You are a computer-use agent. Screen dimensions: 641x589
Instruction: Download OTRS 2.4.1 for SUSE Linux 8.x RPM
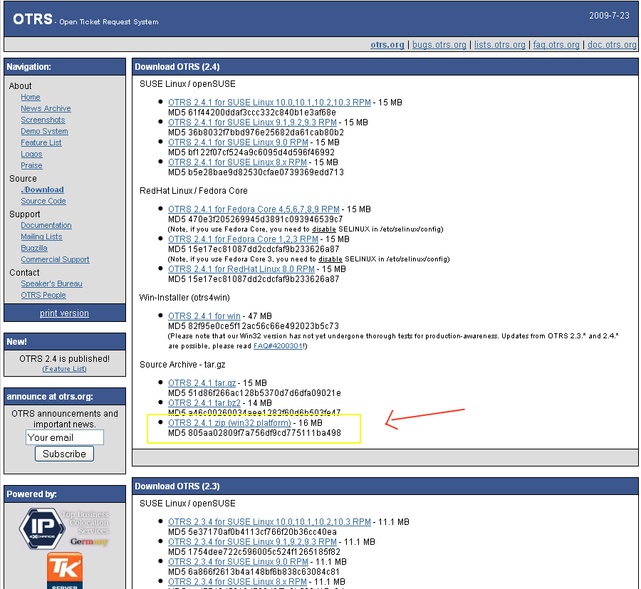point(237,162)
